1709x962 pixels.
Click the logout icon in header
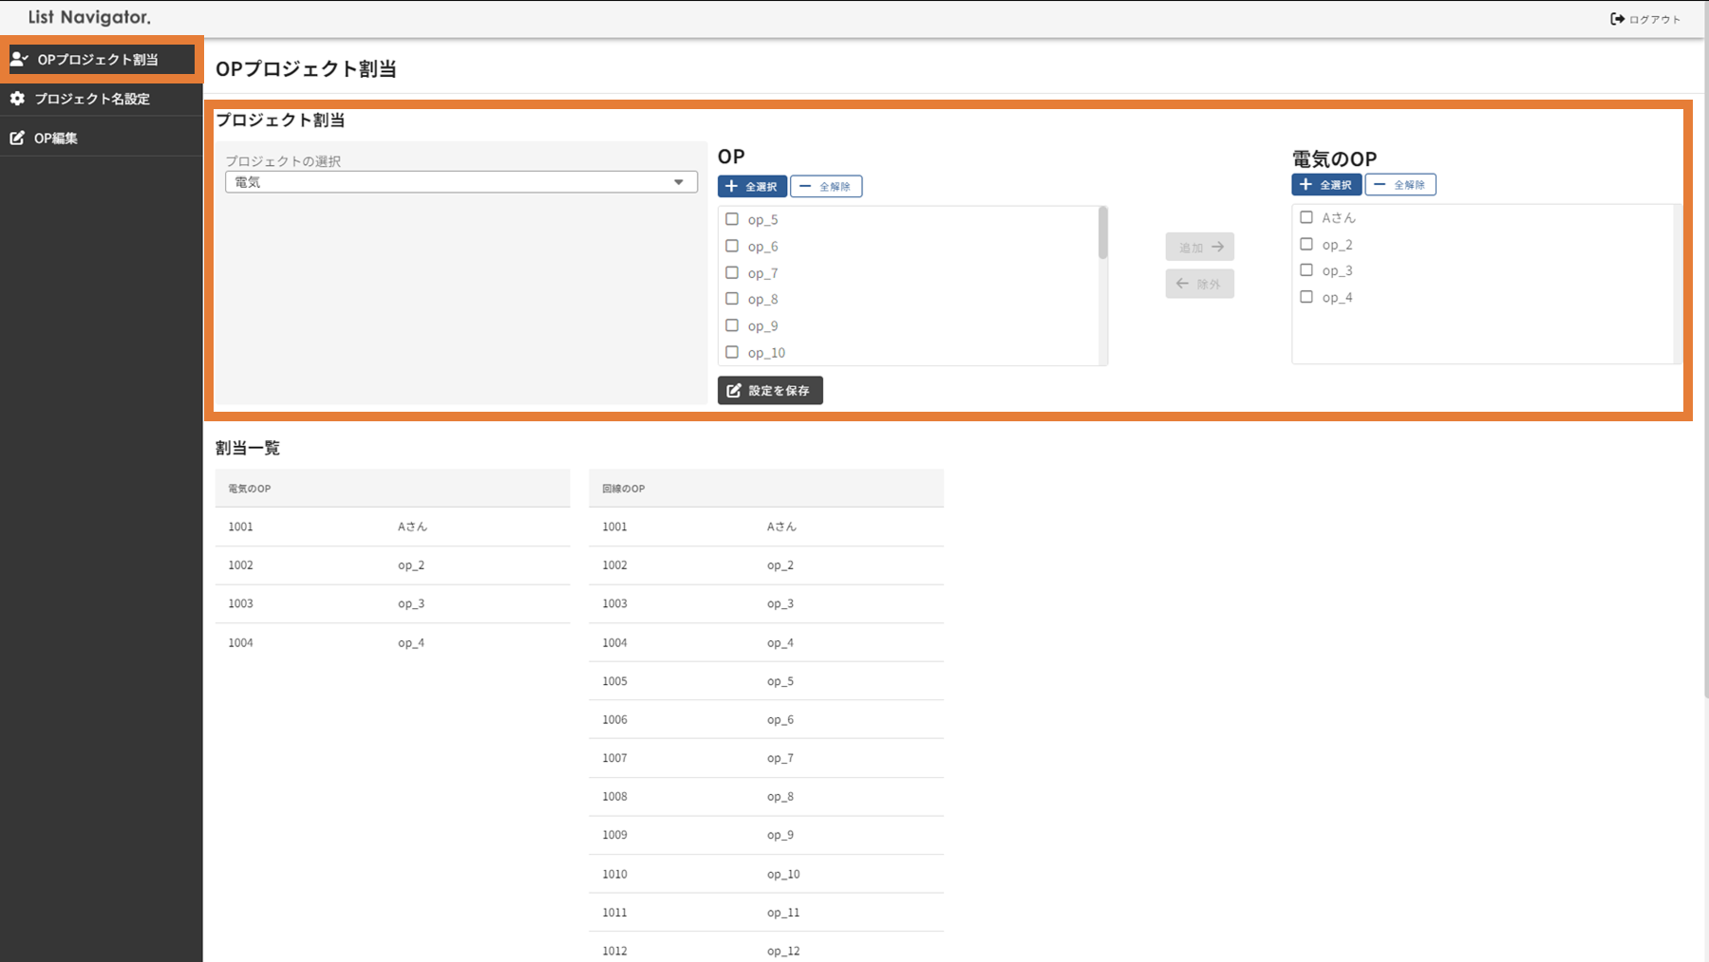1617,19
